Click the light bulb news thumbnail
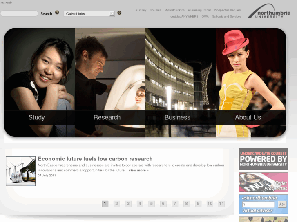The height and width of the screenshot is (222, 297). tap(20, 171)
